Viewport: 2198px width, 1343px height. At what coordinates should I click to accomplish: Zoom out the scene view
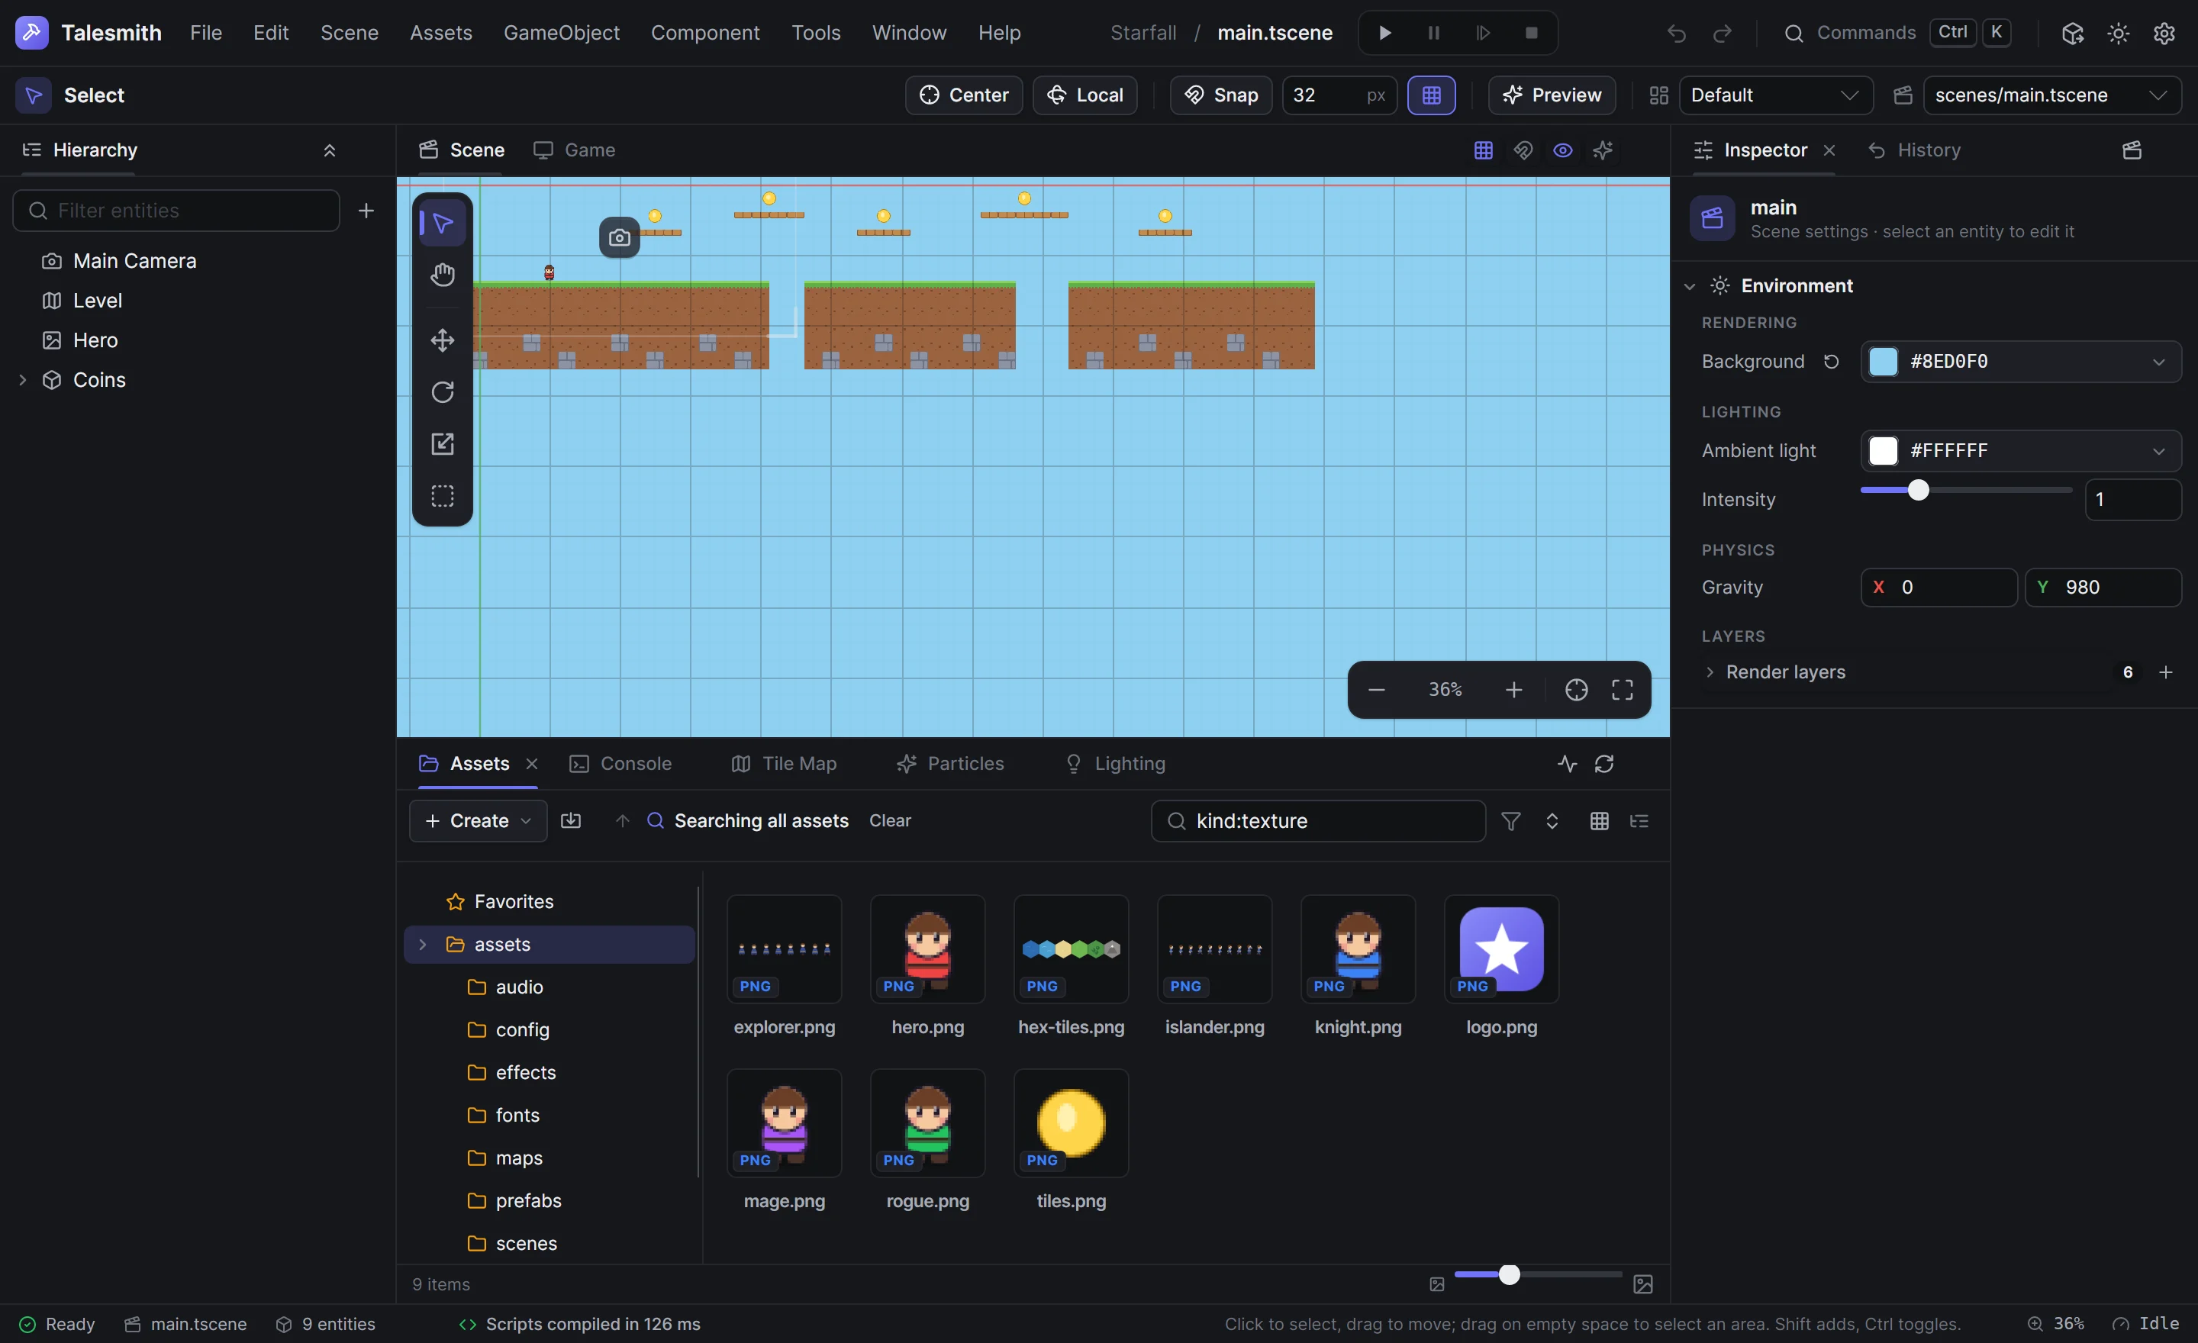coord(1377,689)
